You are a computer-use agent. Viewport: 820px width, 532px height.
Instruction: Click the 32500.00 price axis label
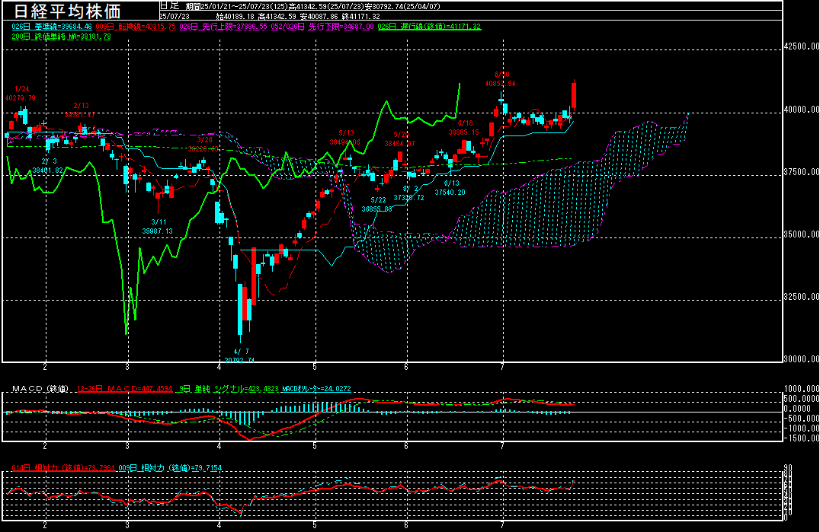(x=802, y=297)
